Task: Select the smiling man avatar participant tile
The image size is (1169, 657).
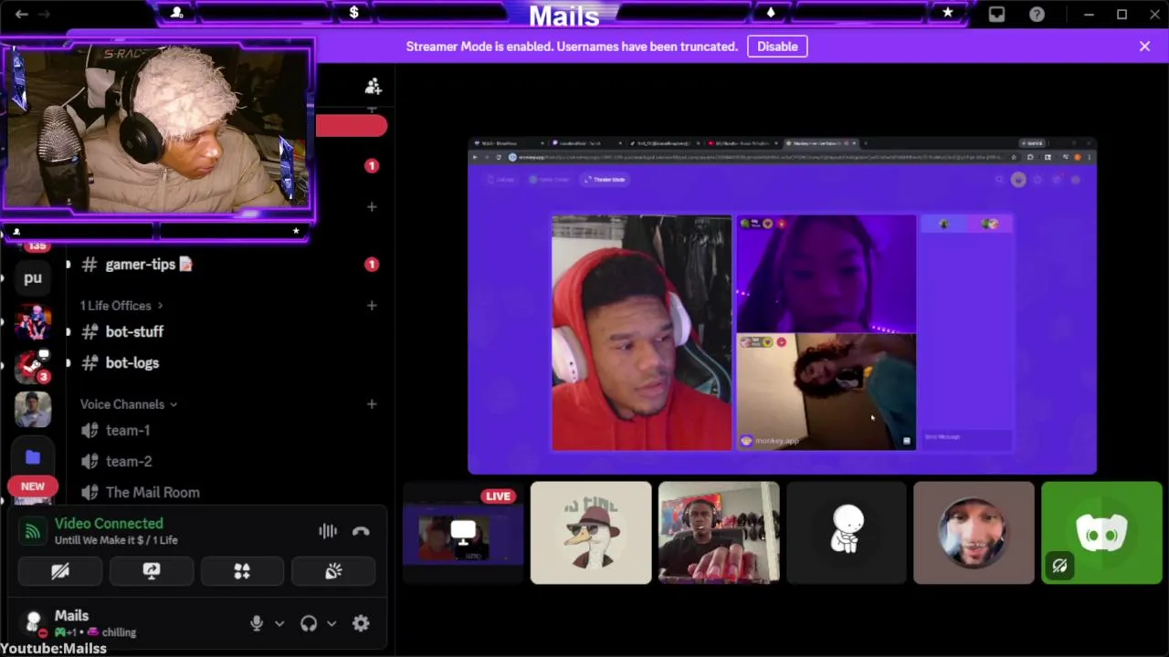Action: click(974, 533)
